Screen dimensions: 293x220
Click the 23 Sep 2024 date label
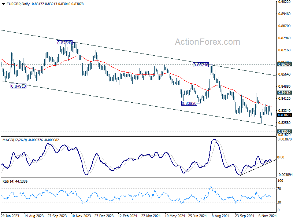245,216
